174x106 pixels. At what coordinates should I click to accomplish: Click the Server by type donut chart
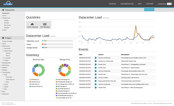coord(38,70)
